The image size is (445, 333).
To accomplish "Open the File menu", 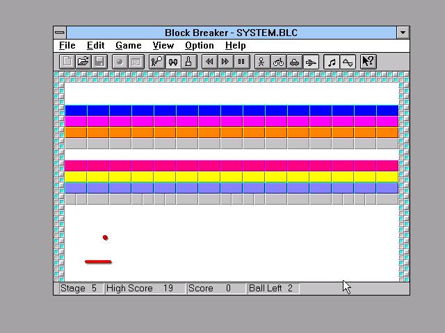I will tap(67, 46).
